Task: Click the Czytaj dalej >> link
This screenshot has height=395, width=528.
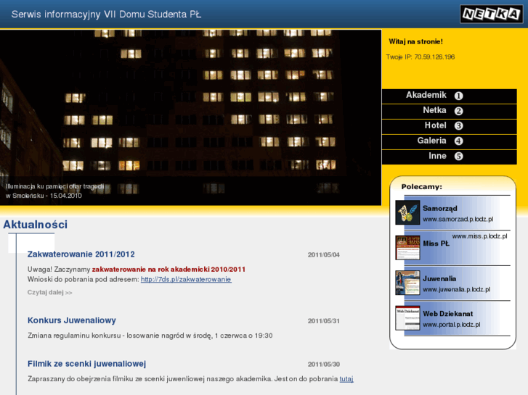Action: point(50,293)
